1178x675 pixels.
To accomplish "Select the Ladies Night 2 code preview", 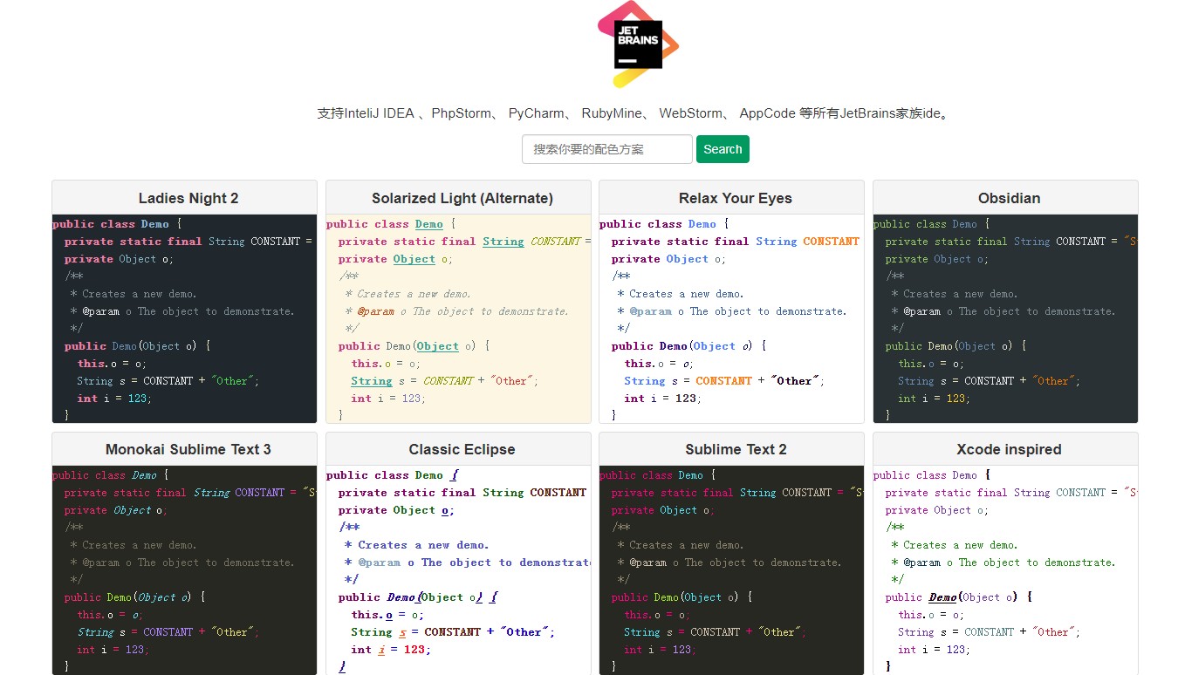I will (184, 318).
